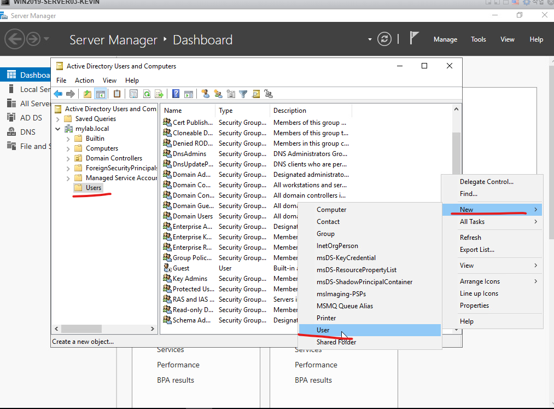Open All Tasks submenu
This screenshot has height=409, width=554.
[492, 222]
